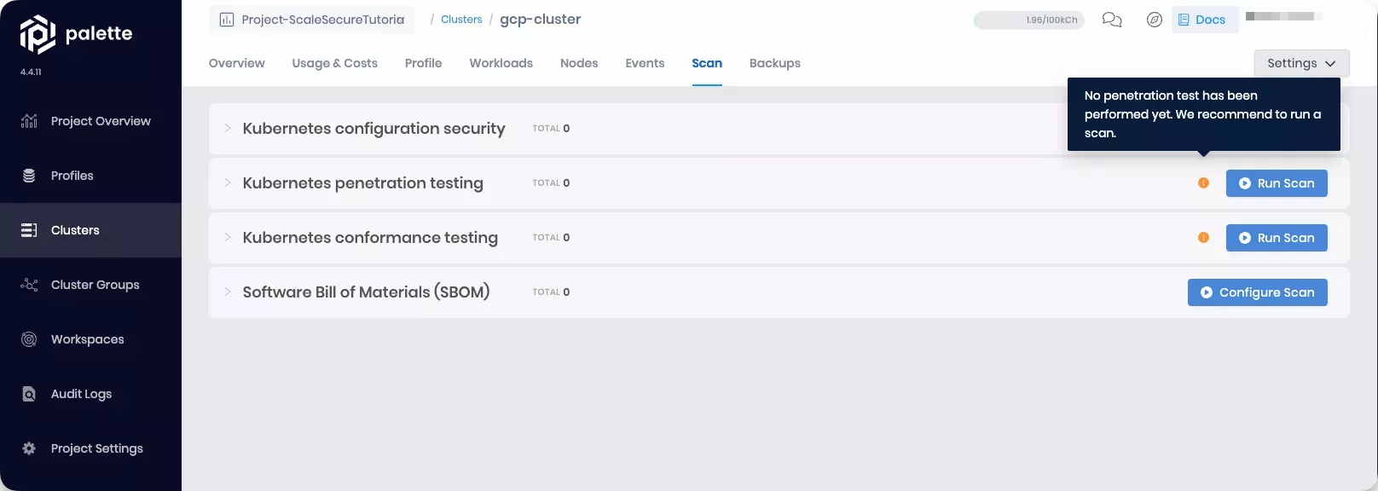Expand the Kubernetes penetration testing section
Image resolution: width=1378 pixels, height=491 pixels.
(x=227, y=183)
